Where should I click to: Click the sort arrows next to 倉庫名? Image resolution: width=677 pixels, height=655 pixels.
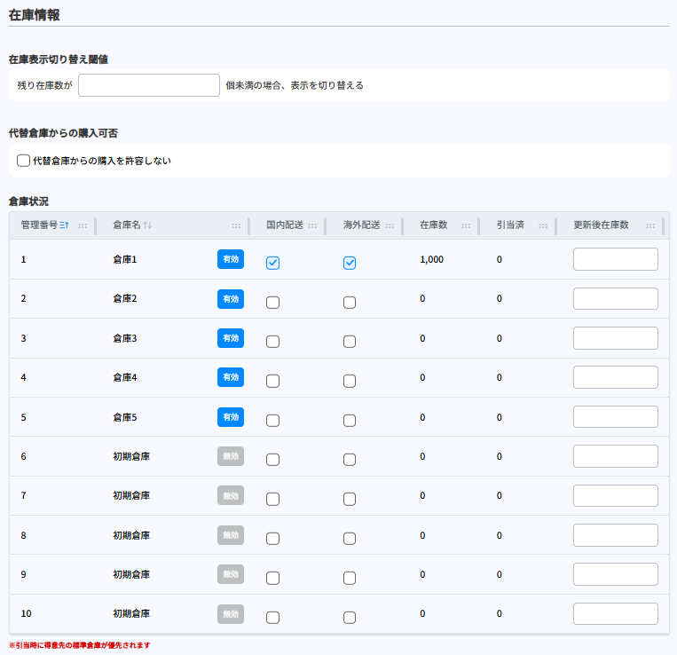(148, 225)
